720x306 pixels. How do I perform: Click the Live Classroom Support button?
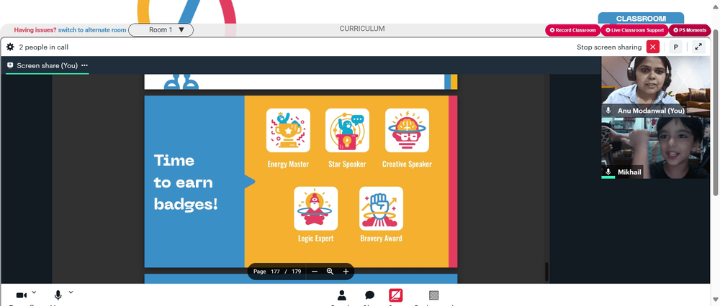(x=634, y=30)
